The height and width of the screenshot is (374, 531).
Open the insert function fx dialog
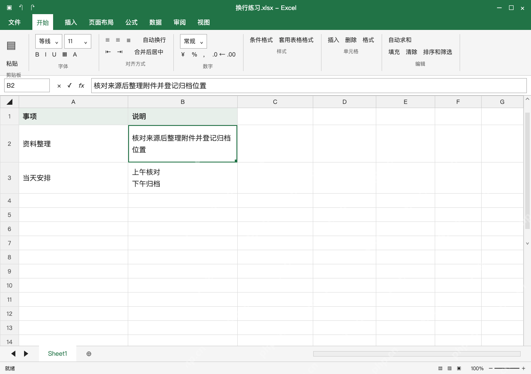[81, 86]
